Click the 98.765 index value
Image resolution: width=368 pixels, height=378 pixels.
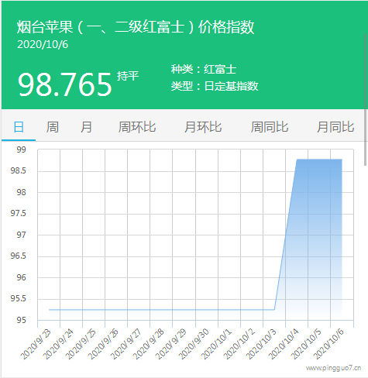[65, 84]
